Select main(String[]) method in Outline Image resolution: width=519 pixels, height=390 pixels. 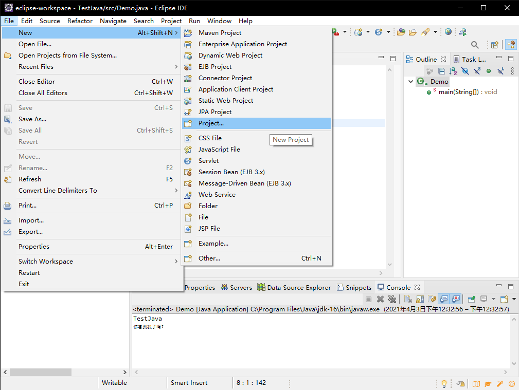468,92
